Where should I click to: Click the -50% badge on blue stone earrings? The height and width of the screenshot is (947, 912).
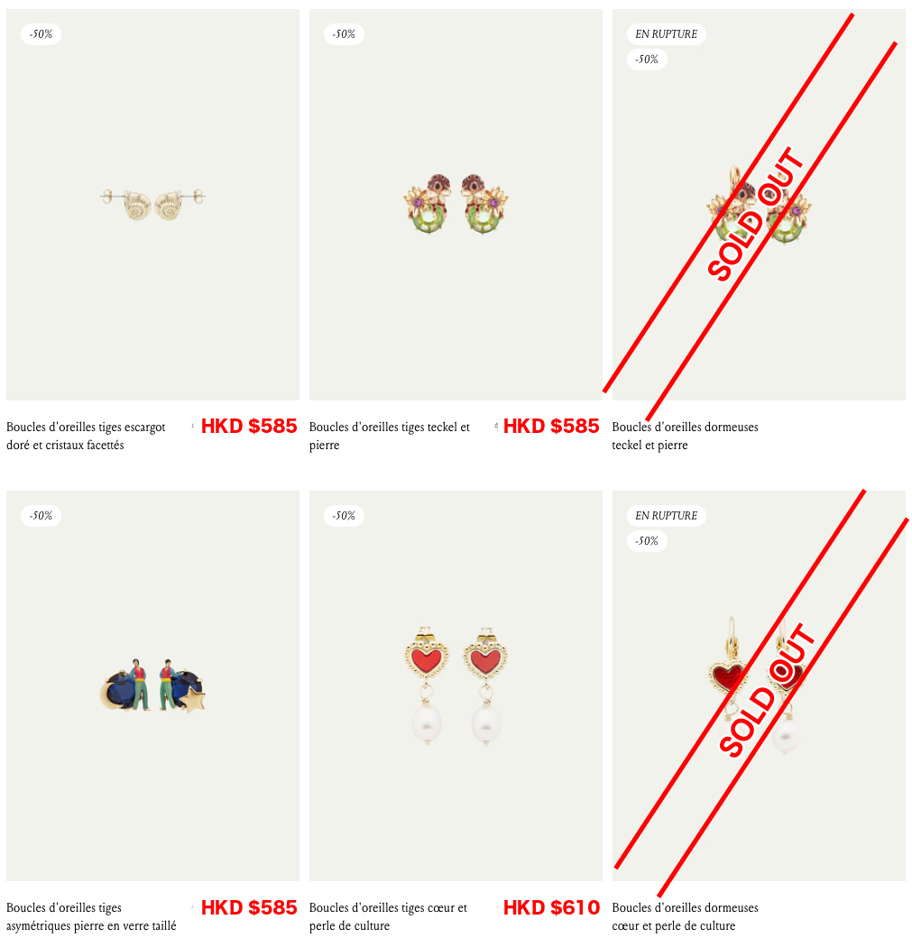pyautogui.click(x=41, y=516)
